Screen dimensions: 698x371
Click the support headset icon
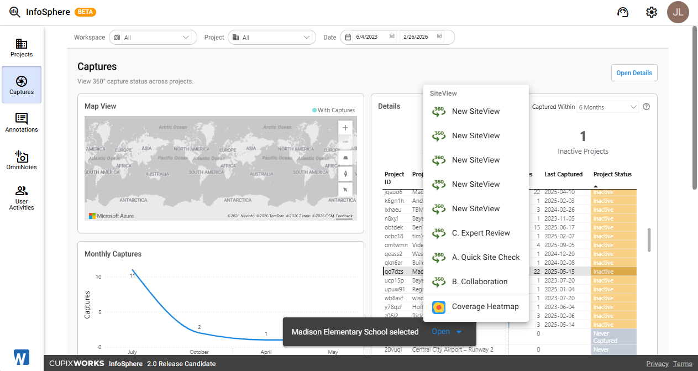[x=623, y=12]
